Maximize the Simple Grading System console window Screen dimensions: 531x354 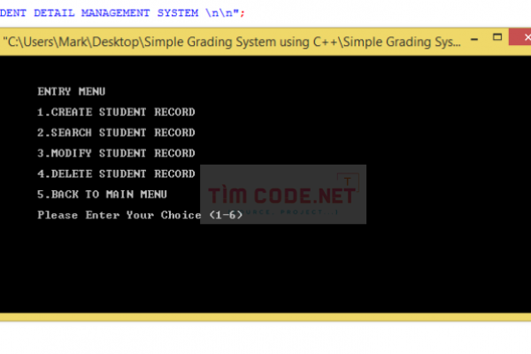tap(497, 37)
